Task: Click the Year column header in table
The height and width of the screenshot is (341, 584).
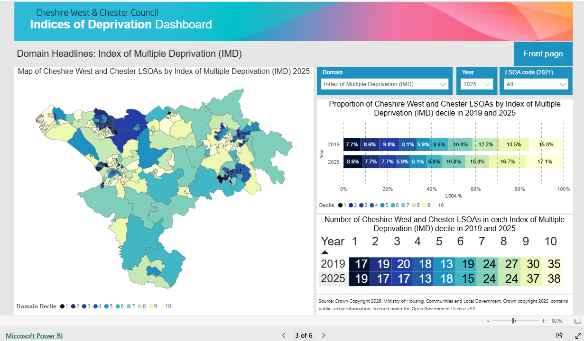Action: tap(333, 242)
